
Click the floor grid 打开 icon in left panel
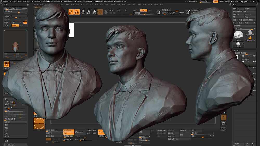point(6,103)
